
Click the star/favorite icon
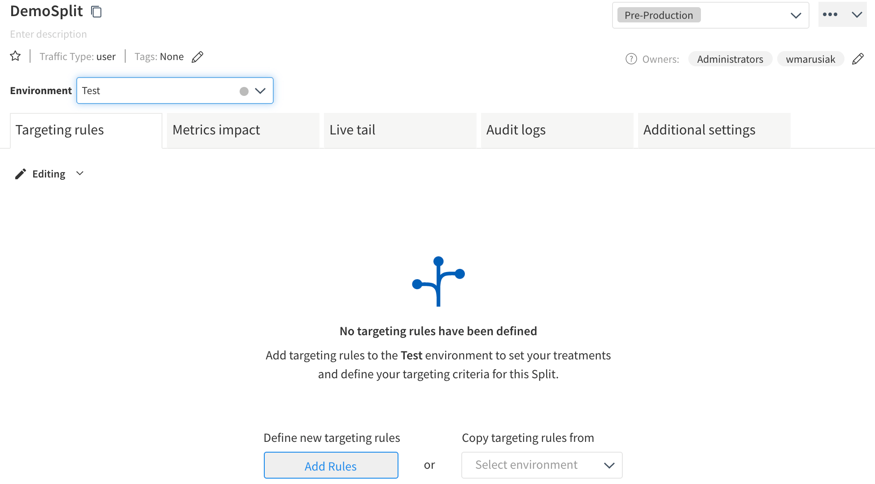click(x=16, y=56)
